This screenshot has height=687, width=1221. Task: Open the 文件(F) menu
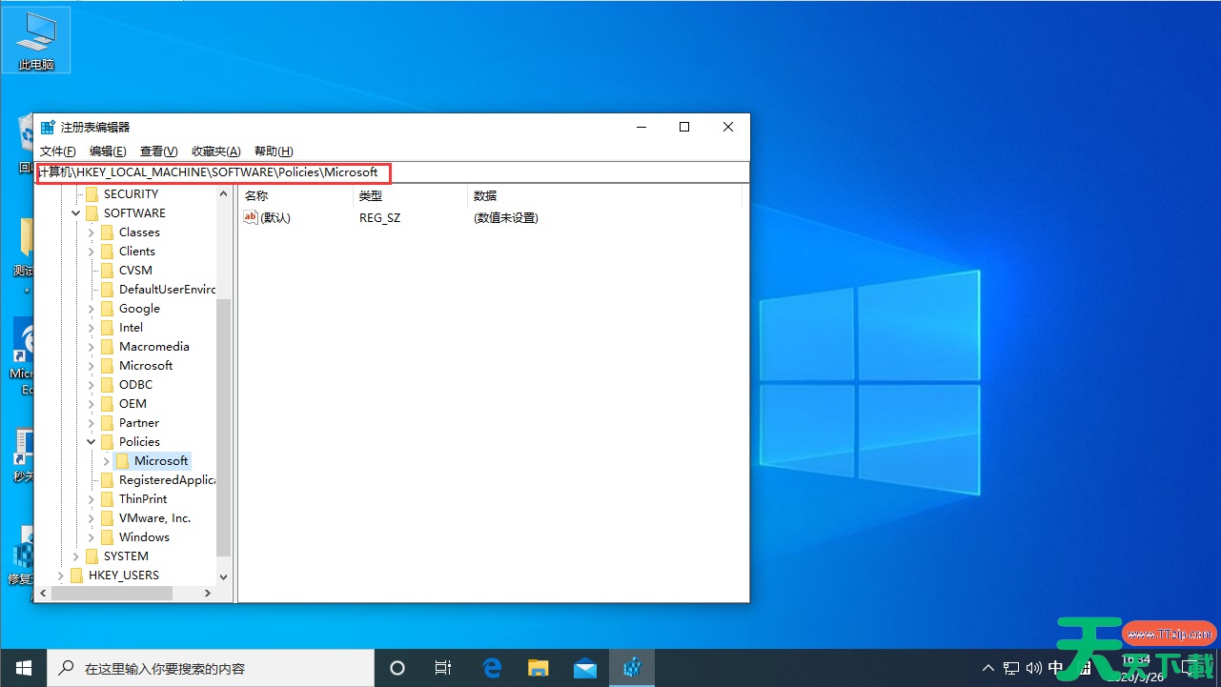click(x=57, y=151)
